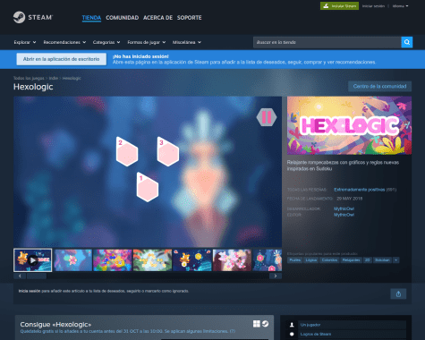Click the Steam logo icon
The width and height of the screenshot is (425, 340).
(x=19, y=17)
